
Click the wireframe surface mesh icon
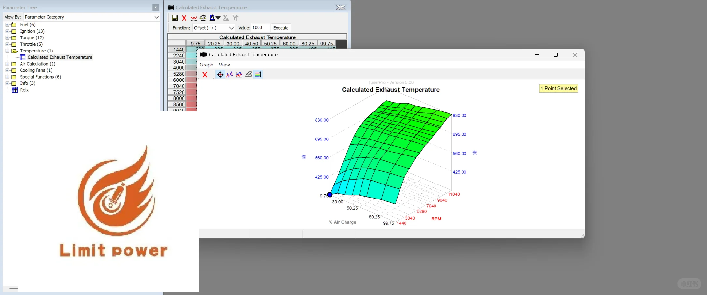click(x=248, y=75)
